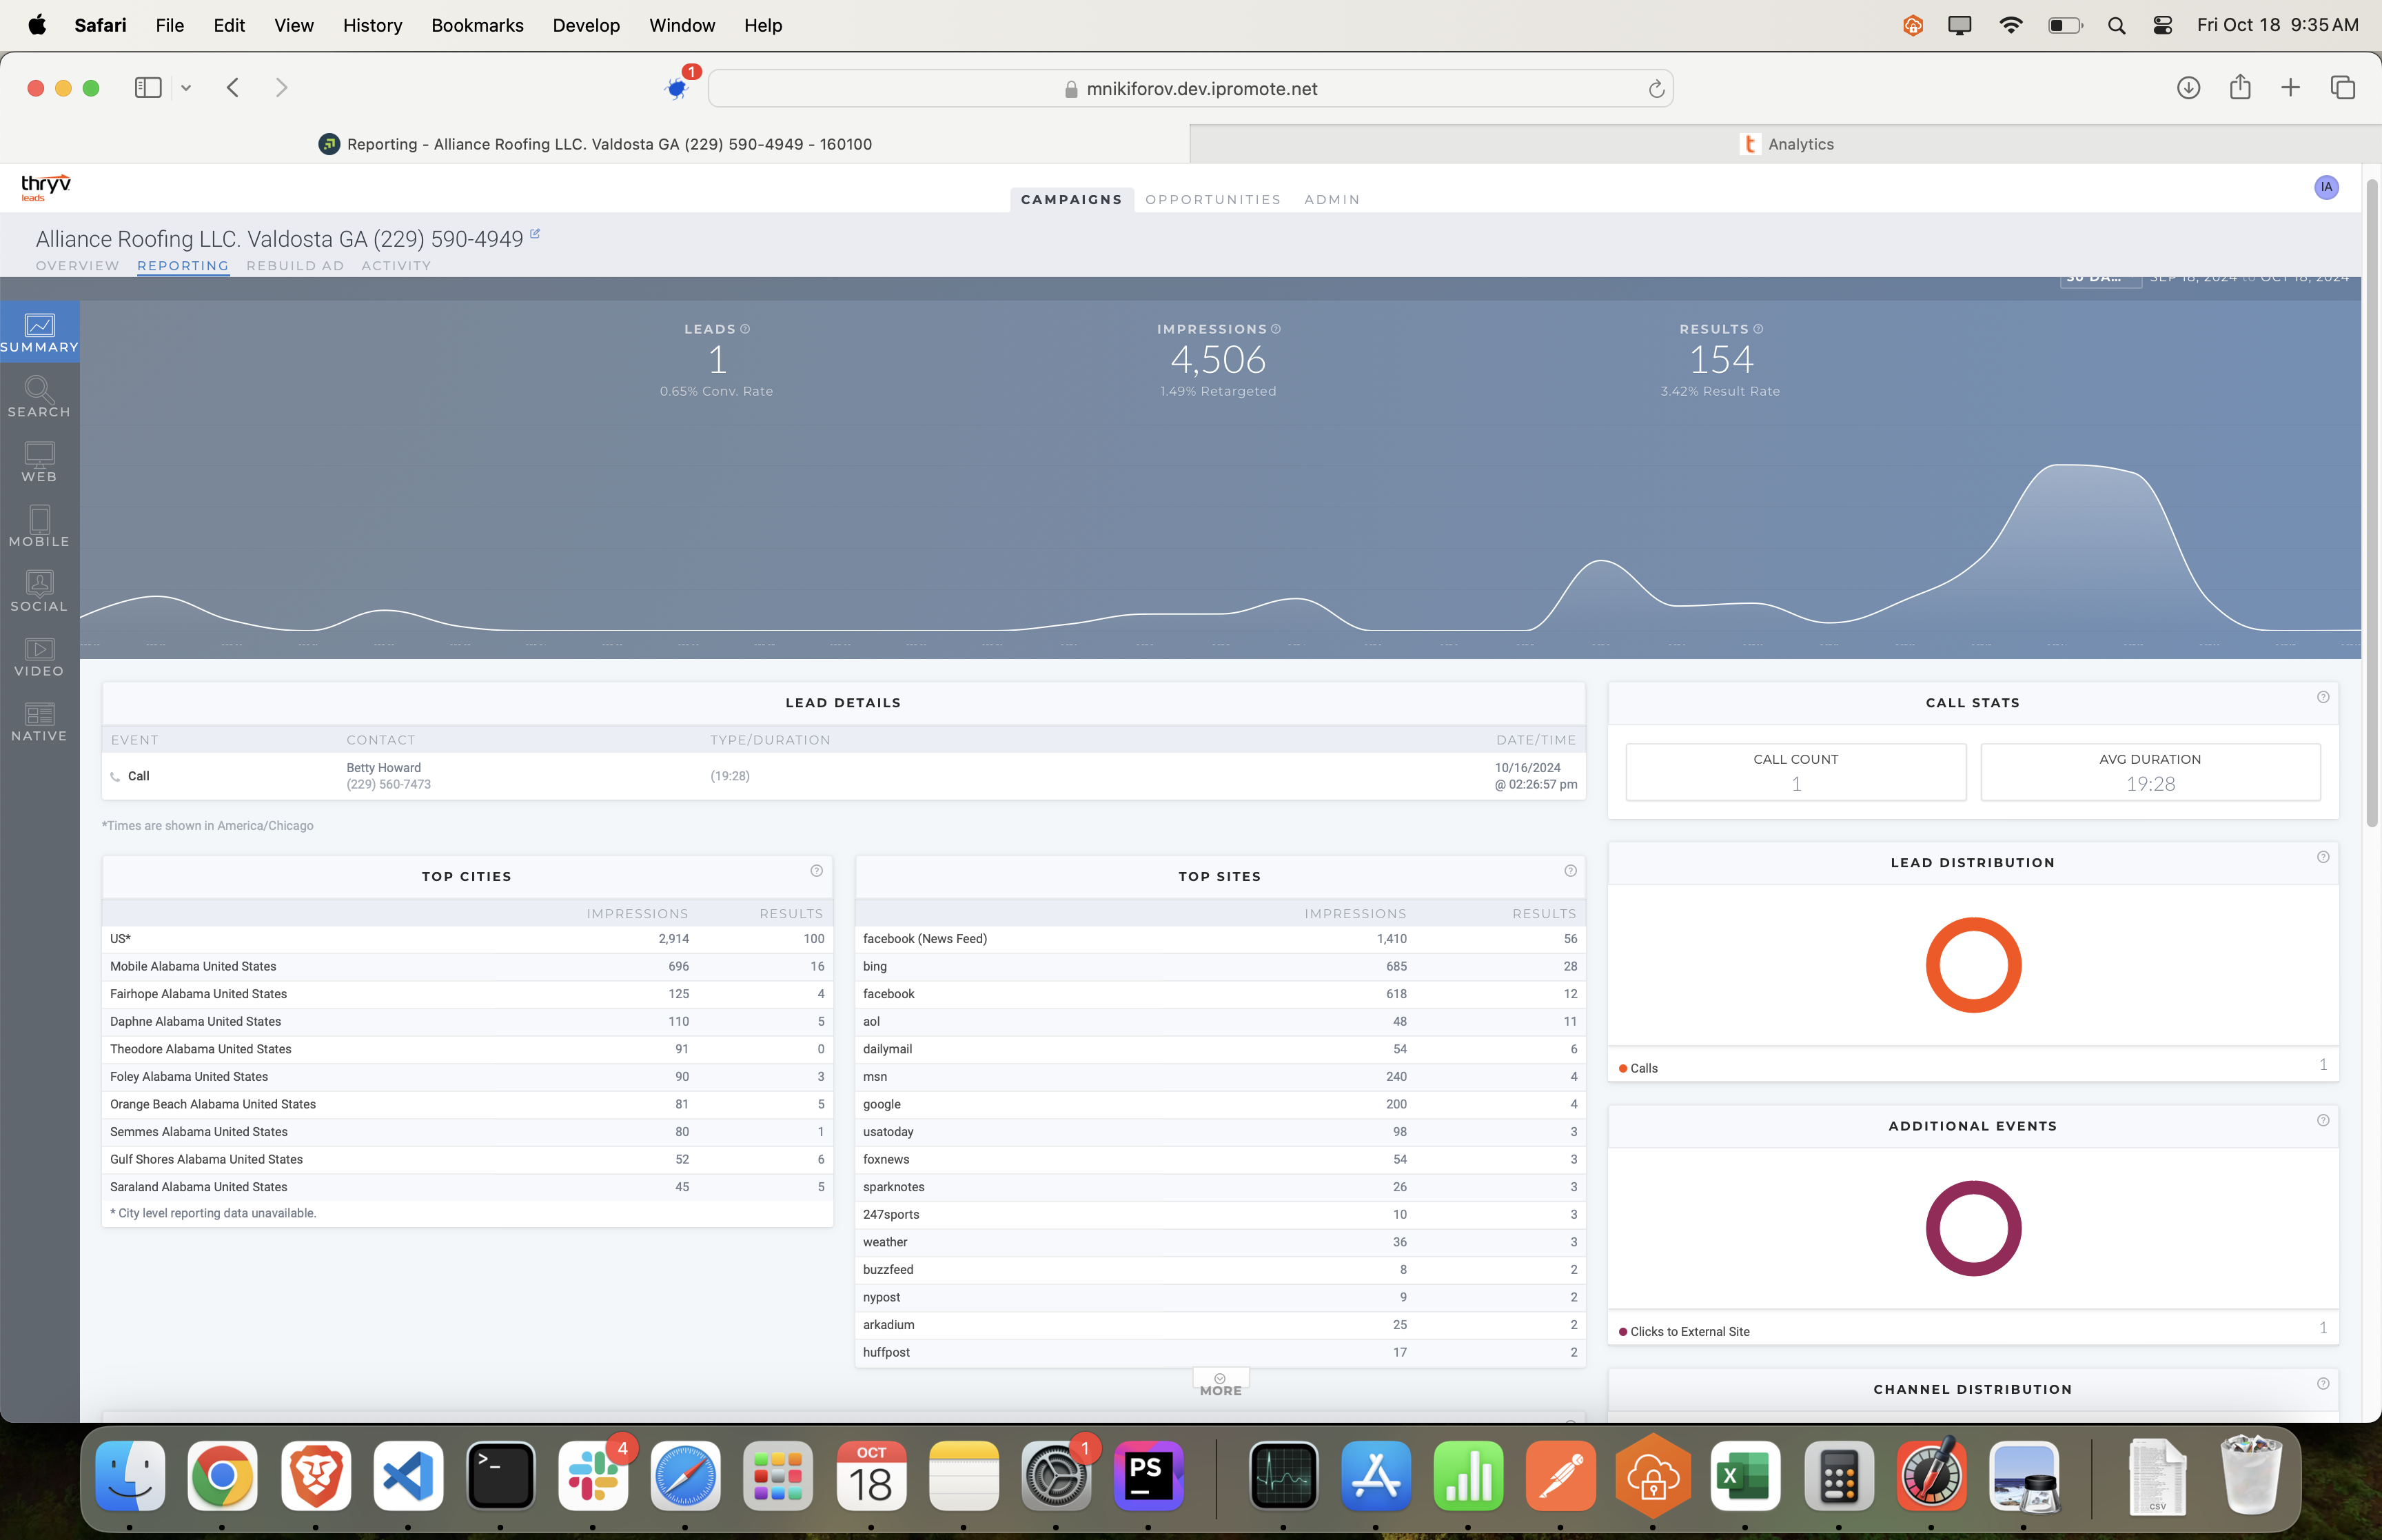Click the Safari address bar

(x=1190, y=89)
